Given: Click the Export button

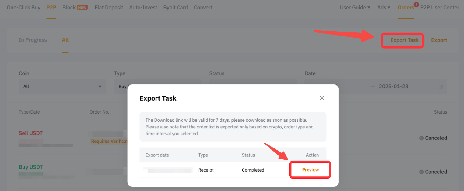Looking at the screenshot, I should click(439, 40).
